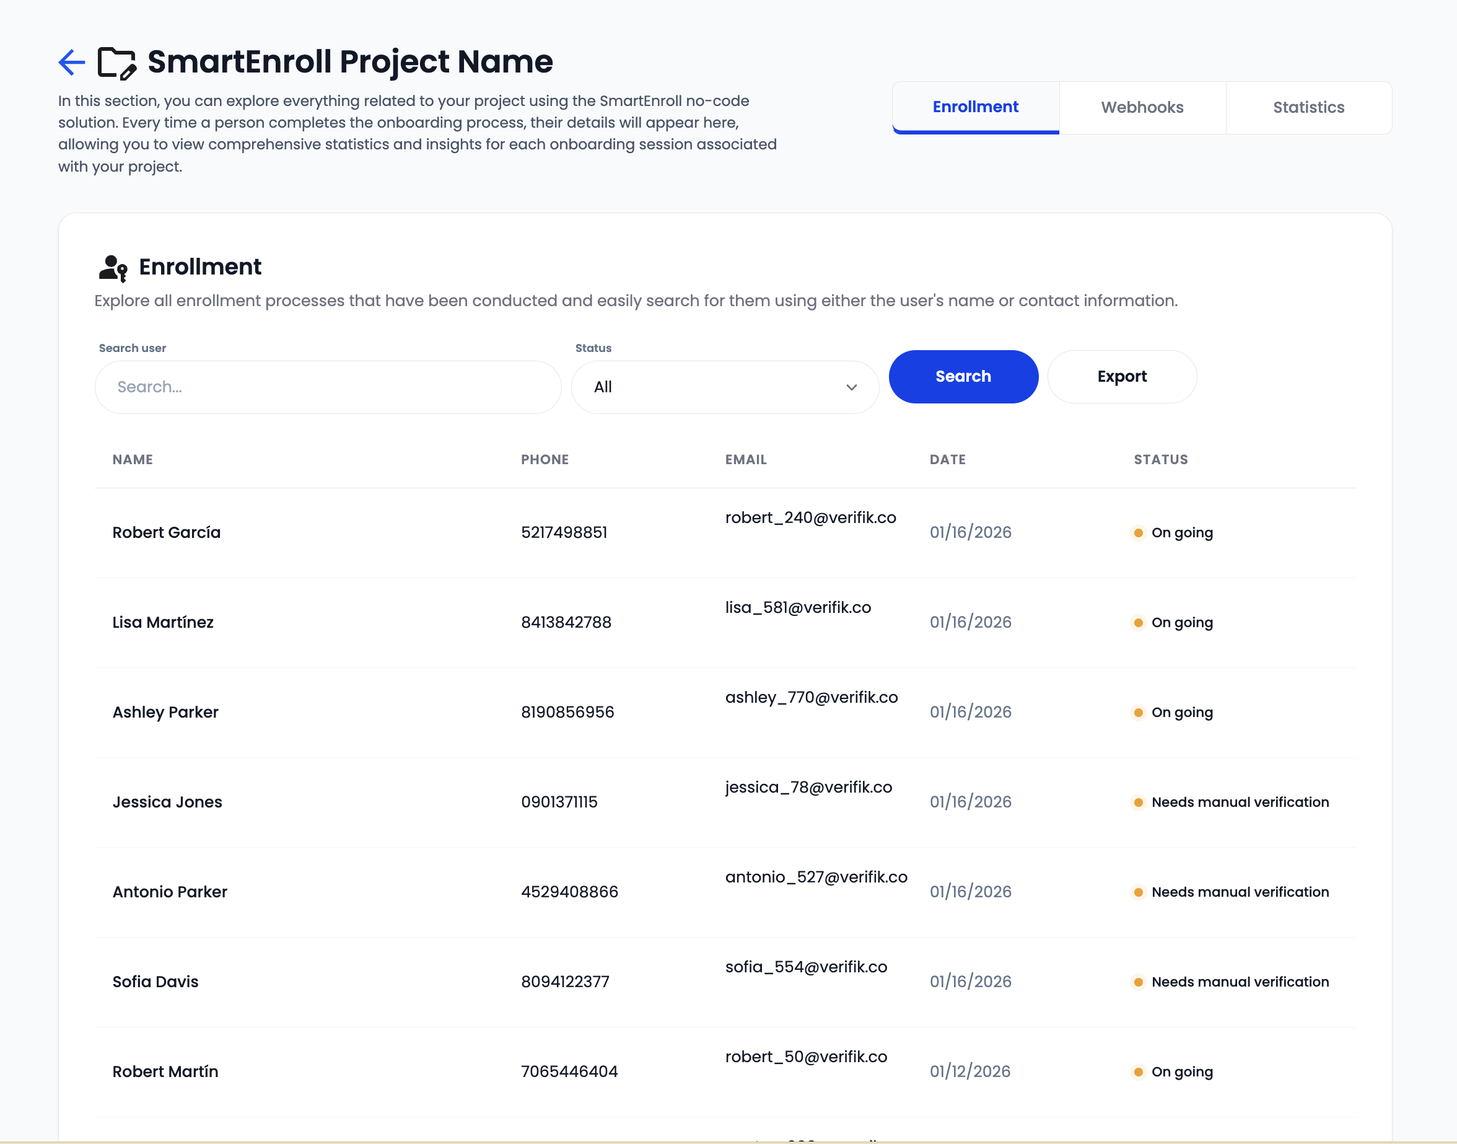Click the folder edit icon beside project name
The height and width of the screenshot is (1144, 1457).
coord(117,63)
